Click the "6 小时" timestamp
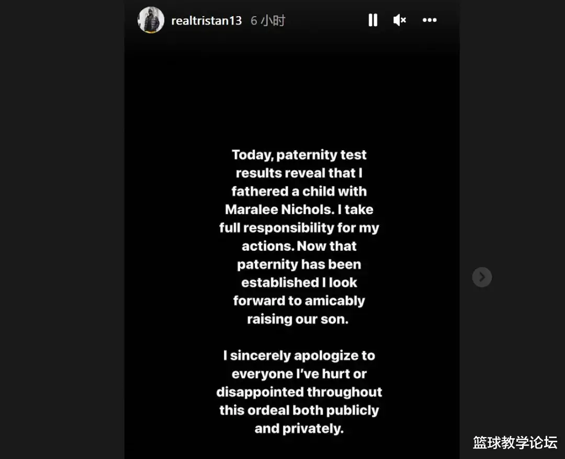This screenshot has height=459, width=565. (x=268, y=21)
